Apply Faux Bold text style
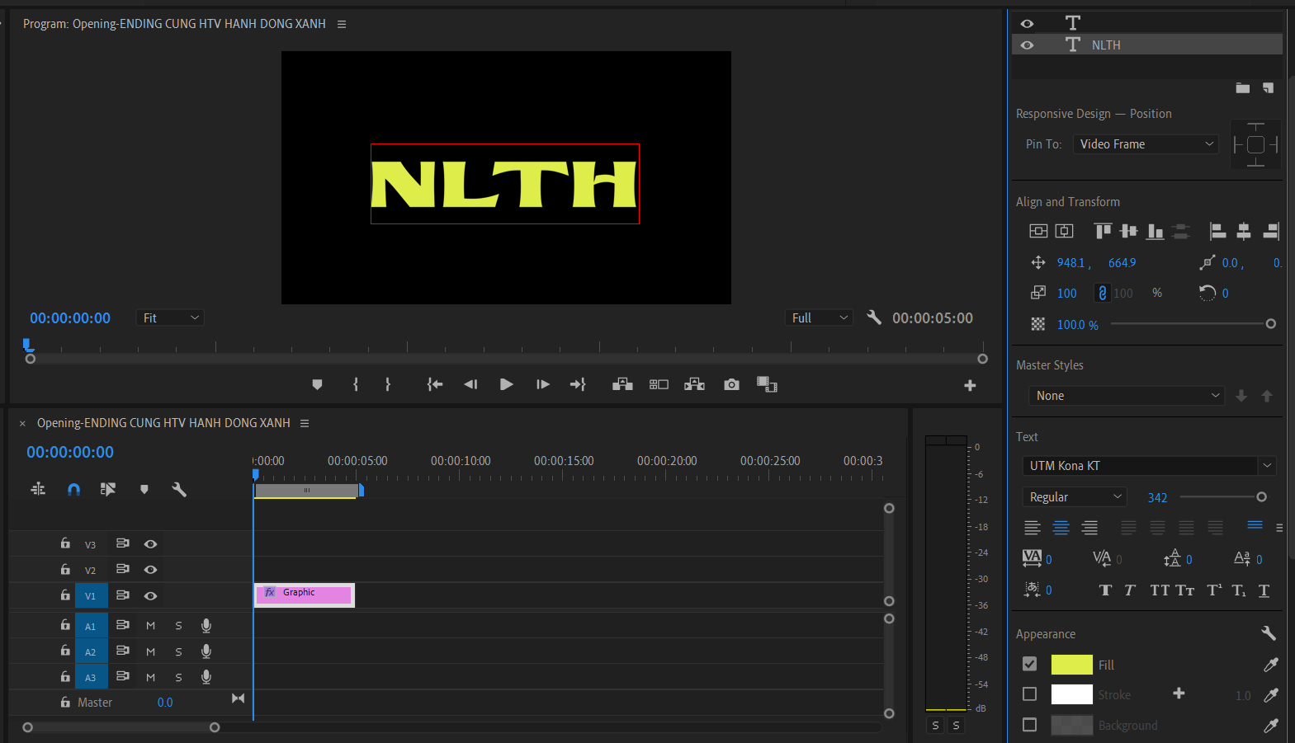1295x743 pixels. pos(1105,590)
